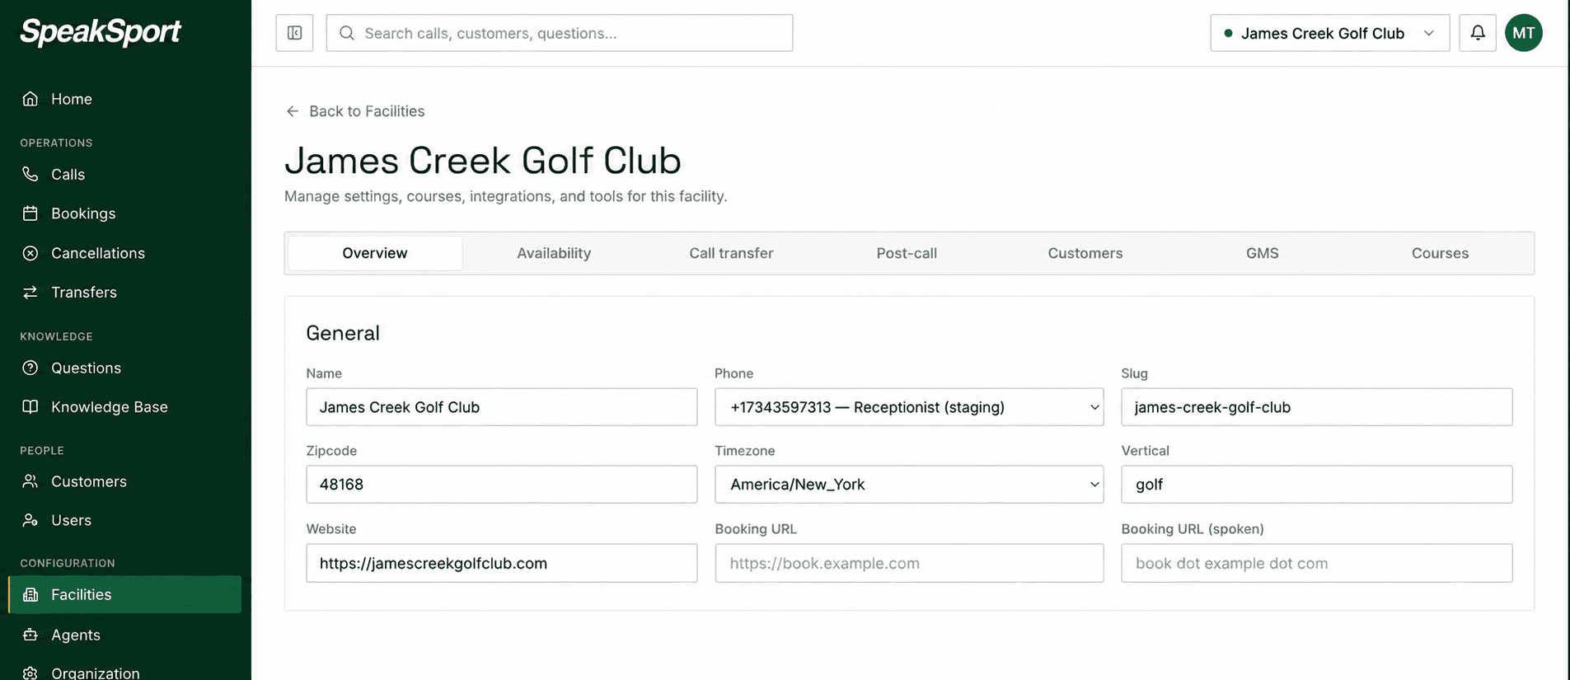
Task: Click the facility Name input field
Action: pyautogui.click(x=502, y=407)
